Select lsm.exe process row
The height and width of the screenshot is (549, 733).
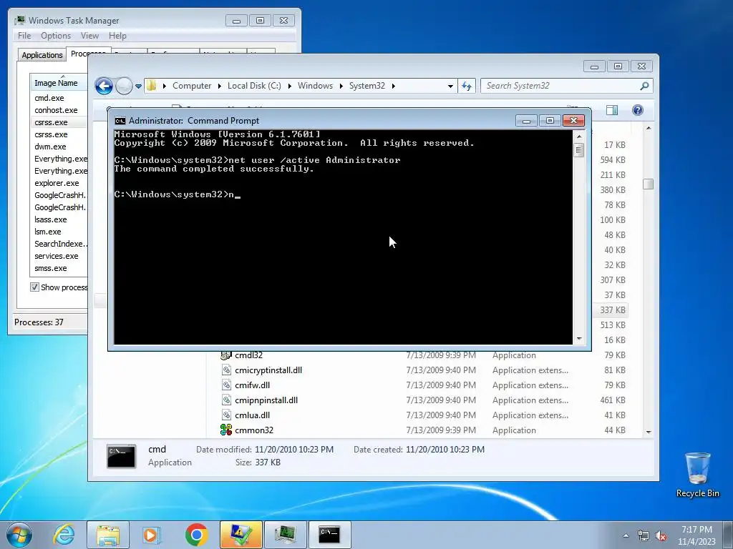pos(48,232)
